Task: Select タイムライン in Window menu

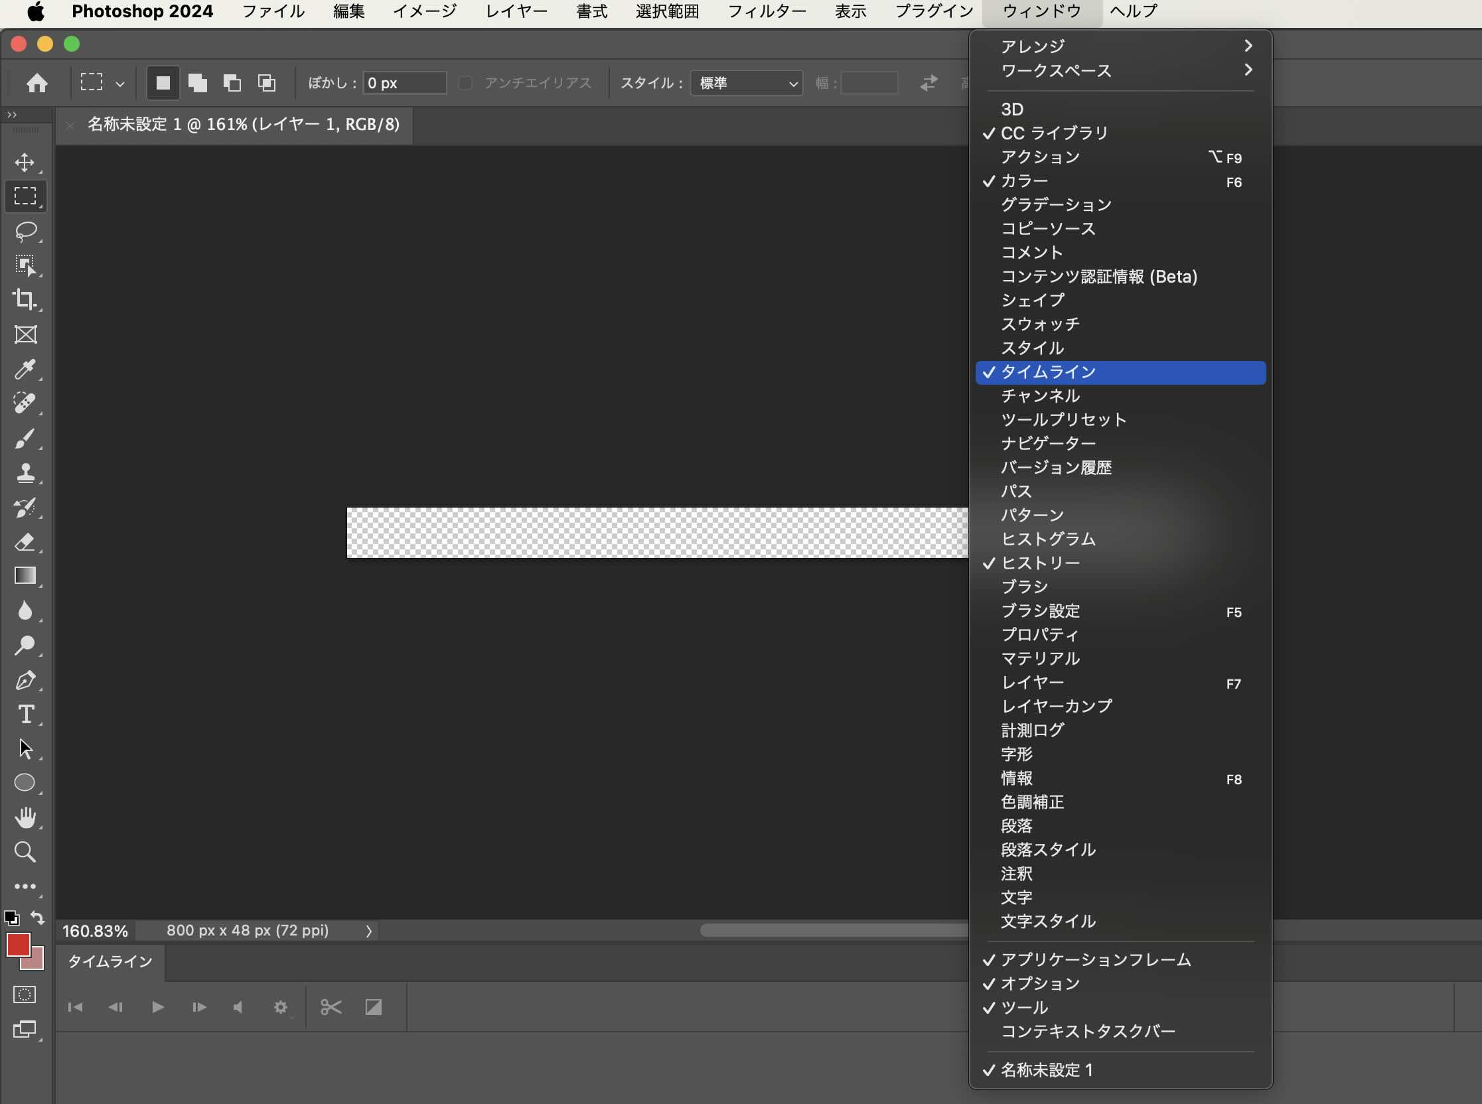Action: coord(1120,372)
